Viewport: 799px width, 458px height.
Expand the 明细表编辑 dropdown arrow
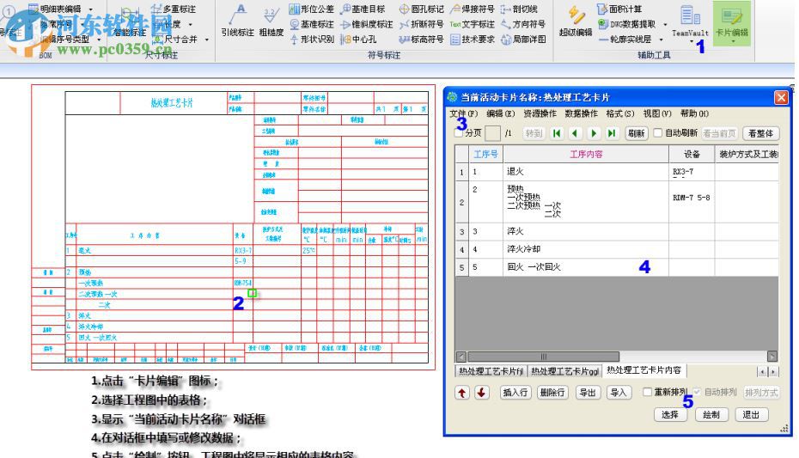click(x=91, y=9)
